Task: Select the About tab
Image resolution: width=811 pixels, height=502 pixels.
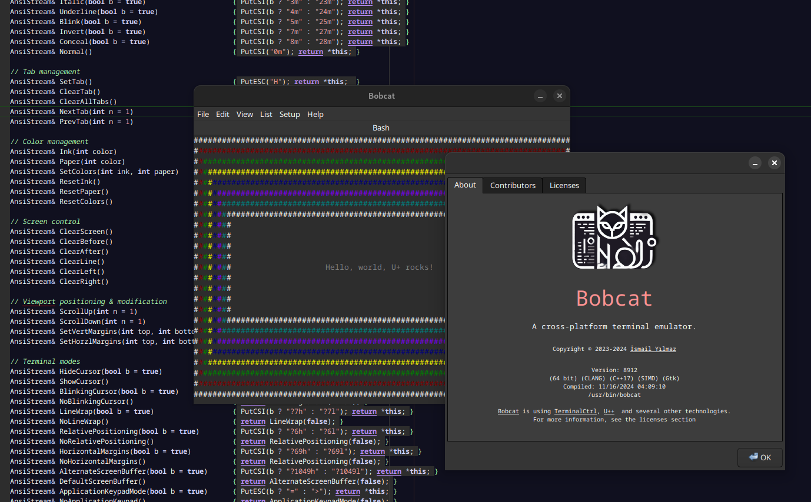Action: (465, 185)
